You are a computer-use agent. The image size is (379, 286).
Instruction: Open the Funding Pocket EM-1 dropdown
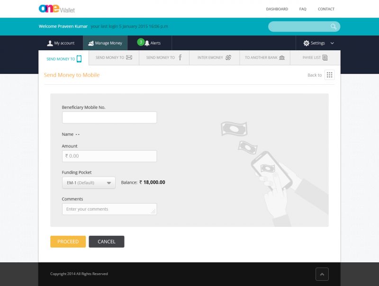tap(89, 183)
